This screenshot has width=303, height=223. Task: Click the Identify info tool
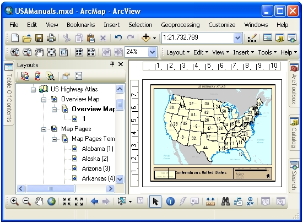(x=170, y=202)
